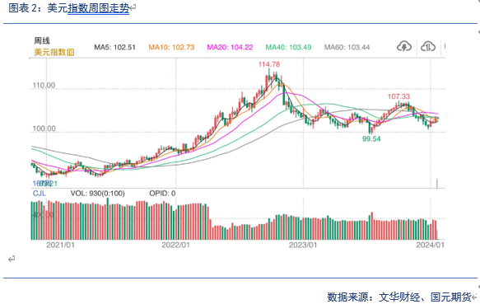Click the 114.78 peak price label
The height and width of the screenshot is (304, 480).
tap(269, 64)
